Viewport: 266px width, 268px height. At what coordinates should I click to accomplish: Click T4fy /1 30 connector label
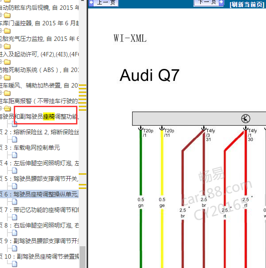click(x=252, y=135)
